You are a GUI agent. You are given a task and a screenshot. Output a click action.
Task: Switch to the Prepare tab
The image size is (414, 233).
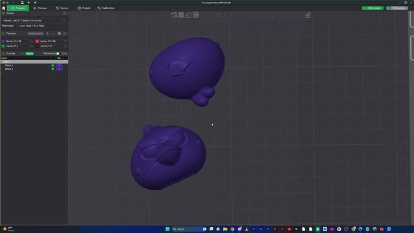pos(18,8)
